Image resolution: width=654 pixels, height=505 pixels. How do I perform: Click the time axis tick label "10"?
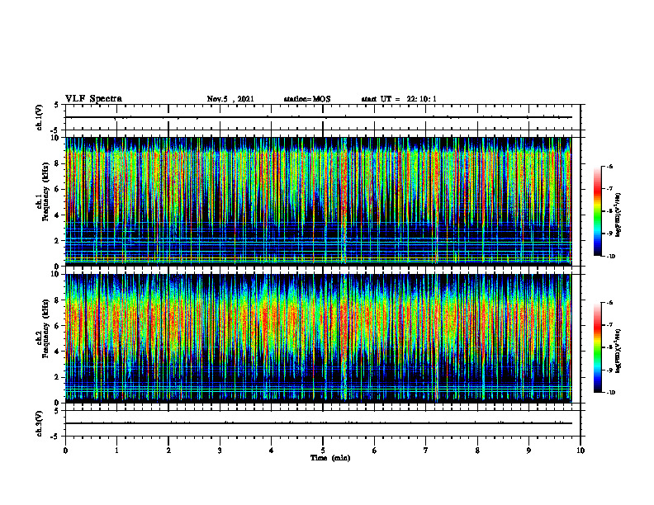[581, 451]
